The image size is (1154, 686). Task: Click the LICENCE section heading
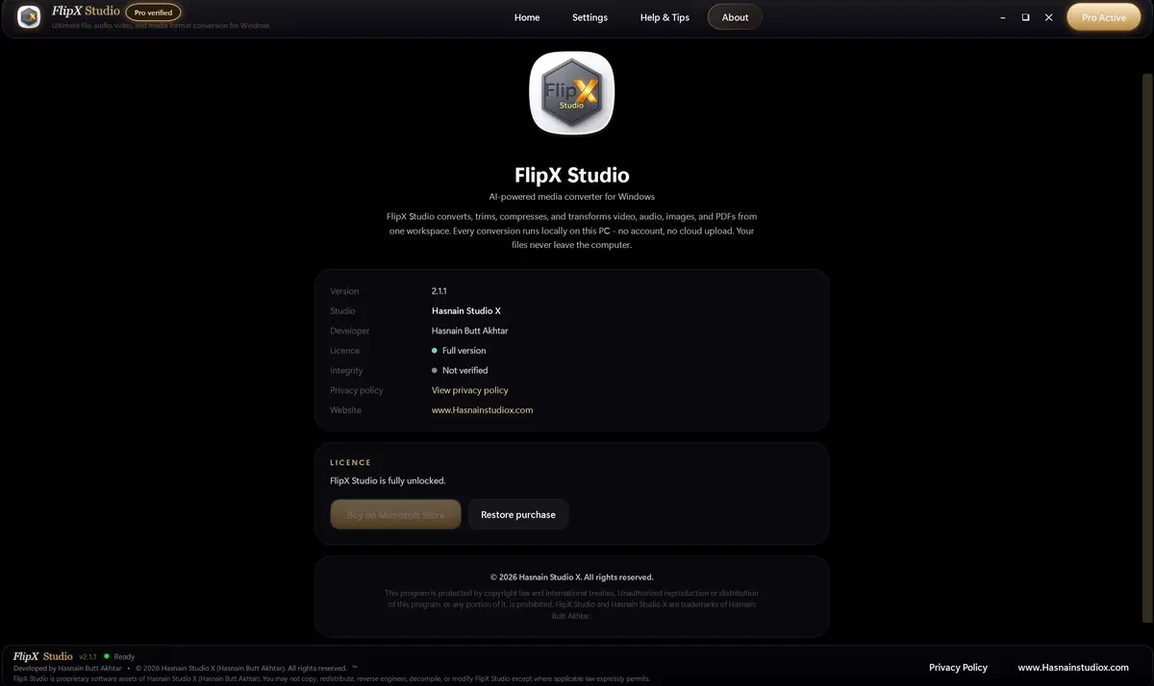350,462
